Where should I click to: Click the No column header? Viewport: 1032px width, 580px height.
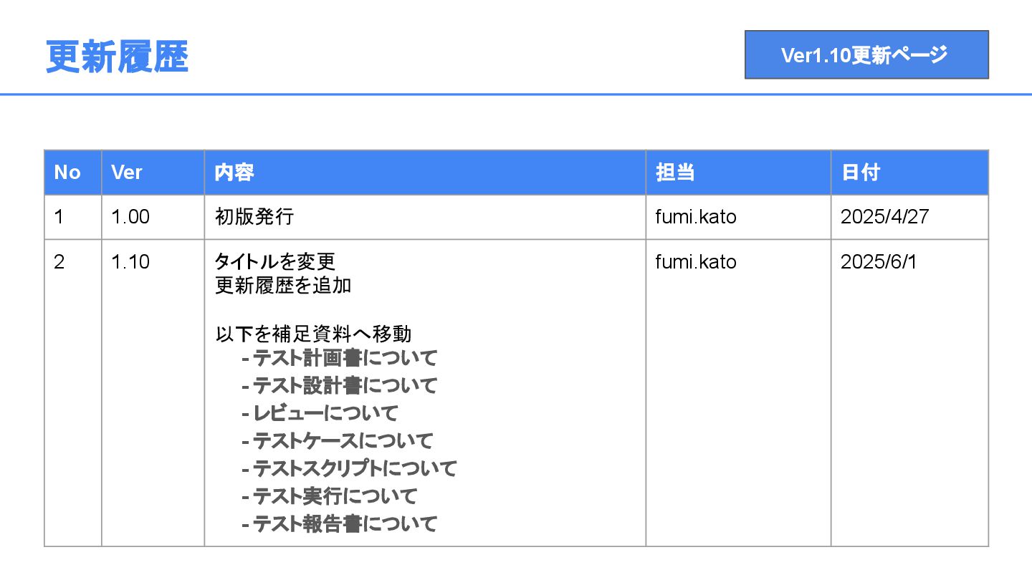click(x=67, y=173)
